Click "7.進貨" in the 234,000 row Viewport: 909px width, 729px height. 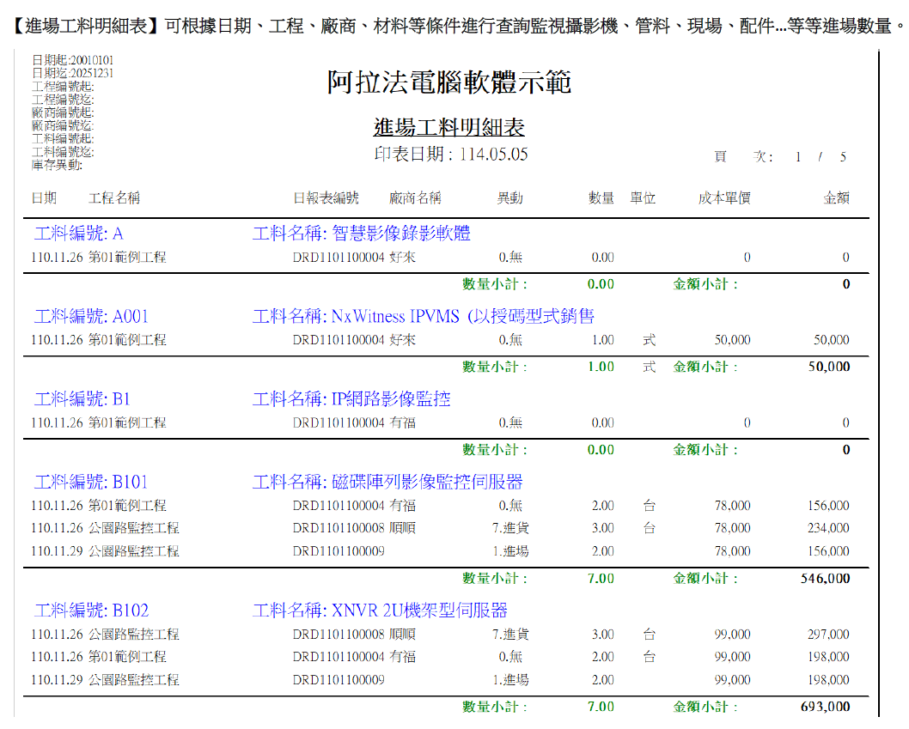coord(510,528)
